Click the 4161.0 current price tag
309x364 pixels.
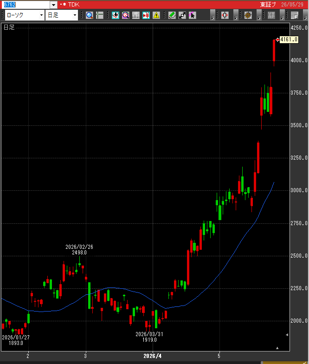(289, 39)
